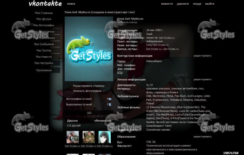Click the vkontakte logo

(x=45, y=4)
